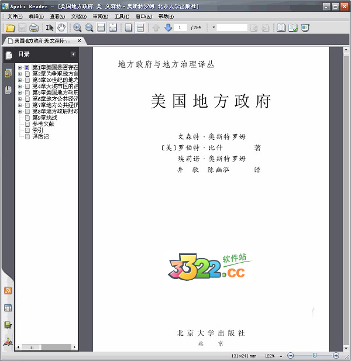Zoom out with the magnifier minus icon

[89, 27]
